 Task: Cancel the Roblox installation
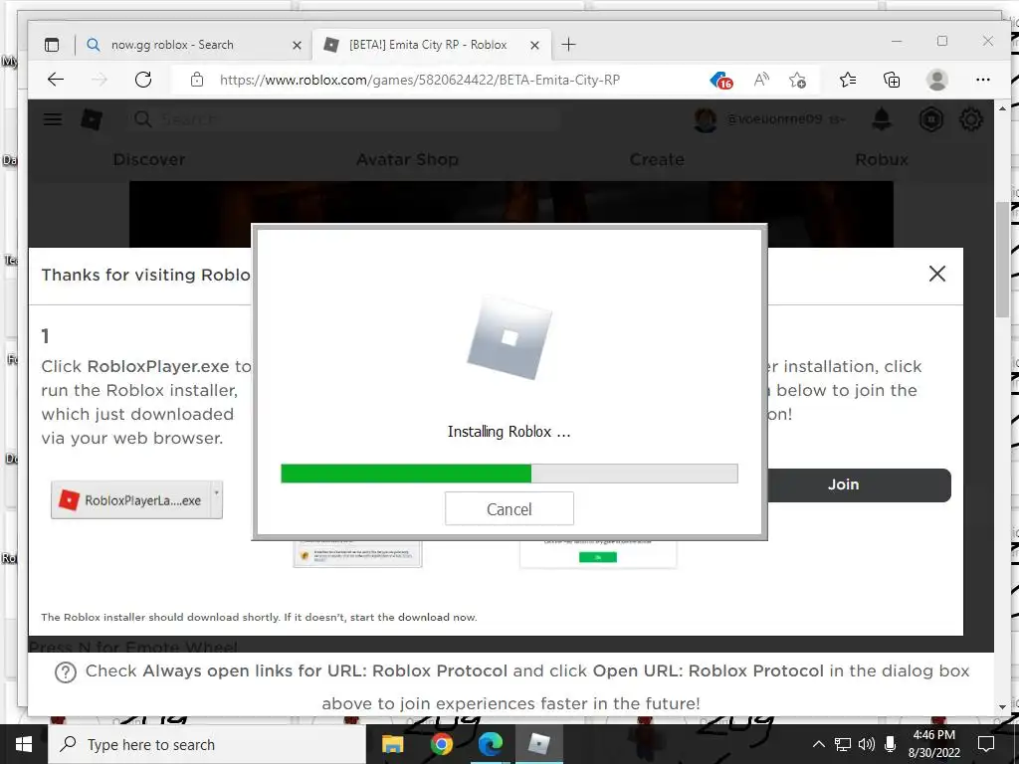pyautogui.click(x=509, y=508)
